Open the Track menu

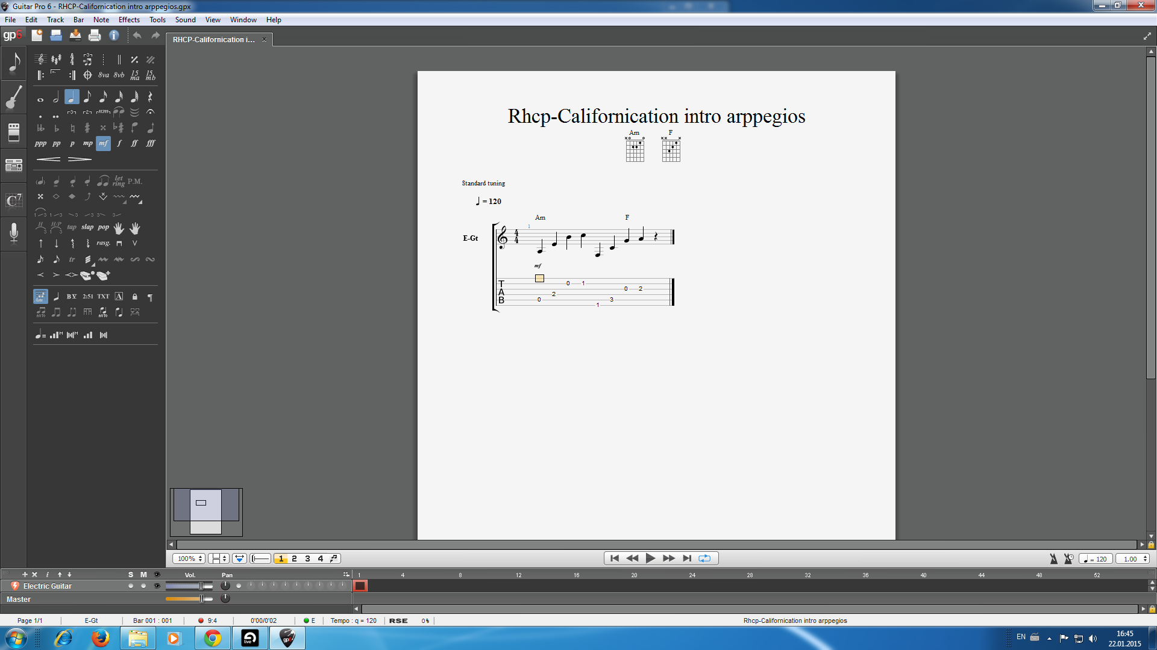tap(55, 20)
